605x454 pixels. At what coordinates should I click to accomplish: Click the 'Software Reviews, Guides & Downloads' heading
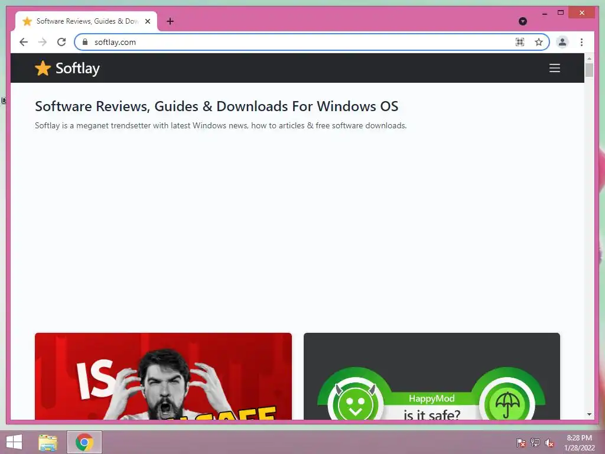coord(216,106)
